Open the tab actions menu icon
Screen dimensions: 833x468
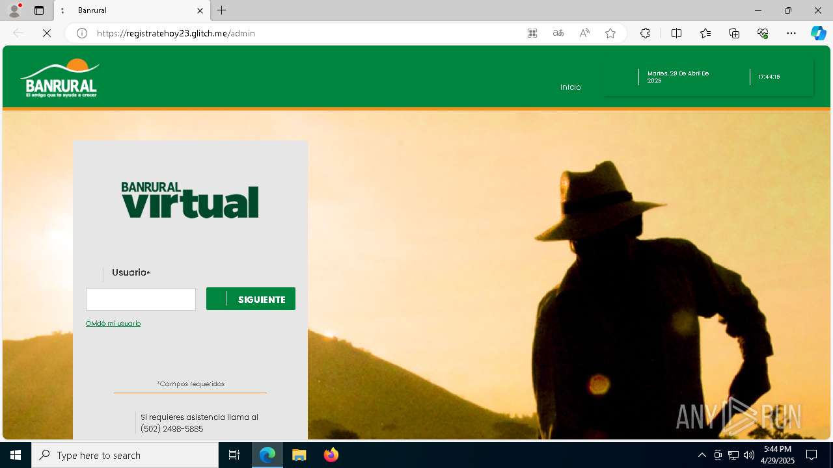pyautogui.click(x=39, y=10)
